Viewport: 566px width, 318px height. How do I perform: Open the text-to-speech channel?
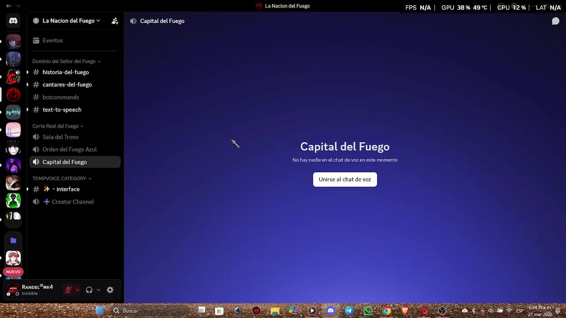pyautogui.click(x=75, y=110)
